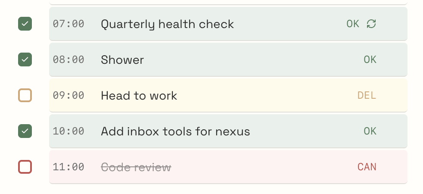Check the Head to work checkbox

pos(25,95)
